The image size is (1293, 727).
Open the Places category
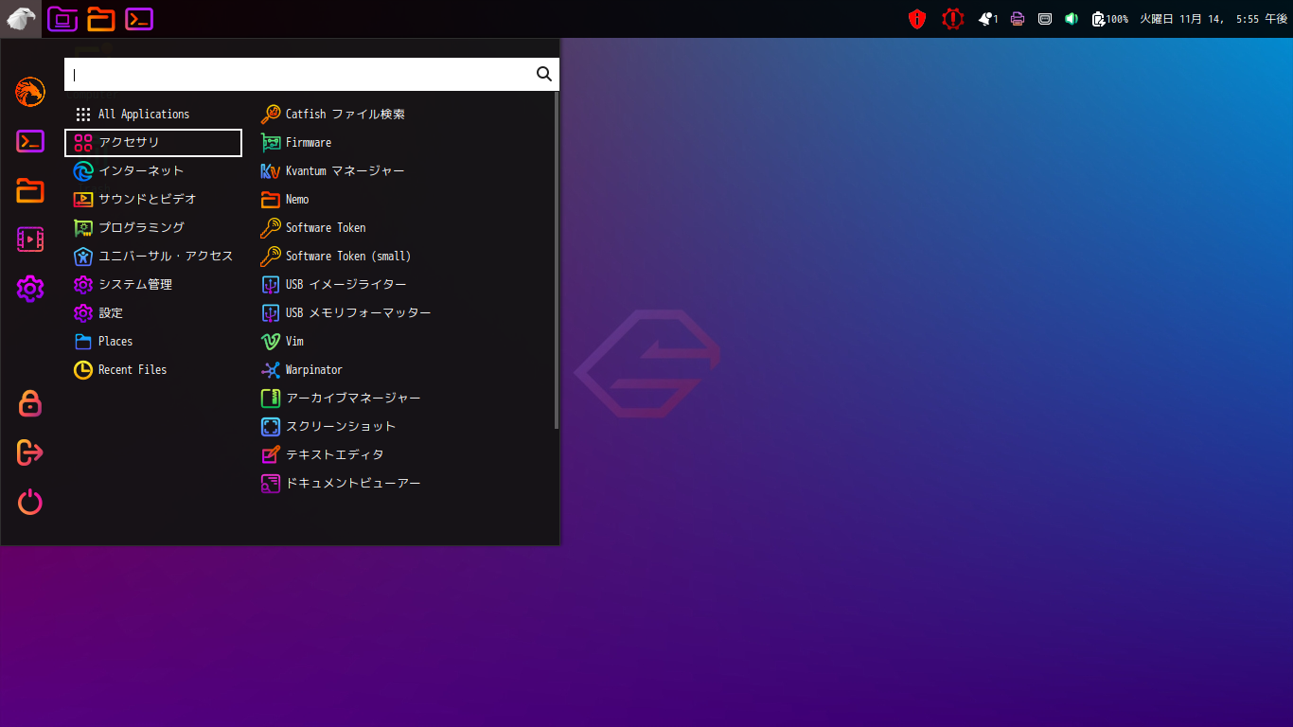(153, 341)
